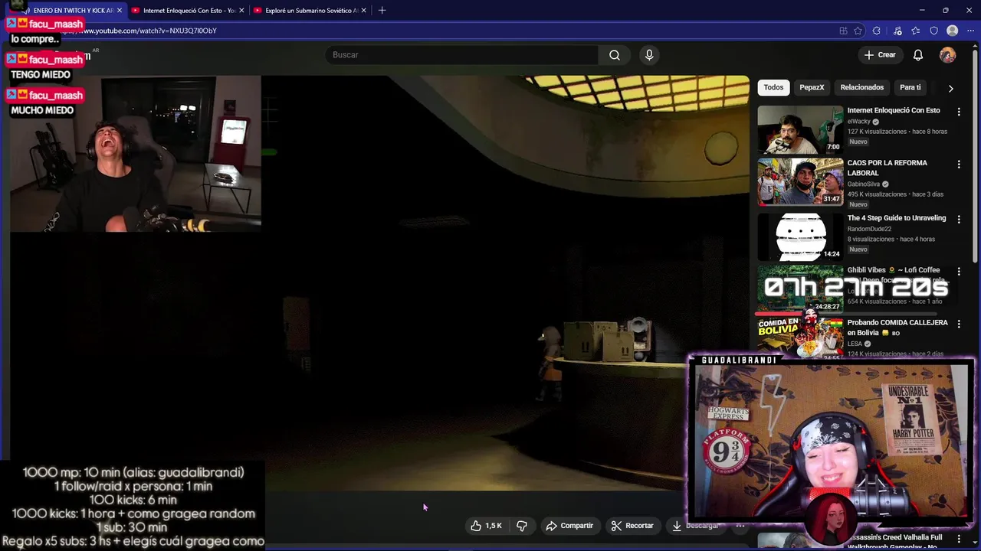Image resolution: width=981 pixels, height=551 pixels.
Task: Like the video with thumbs up
Action: [486, 526]
